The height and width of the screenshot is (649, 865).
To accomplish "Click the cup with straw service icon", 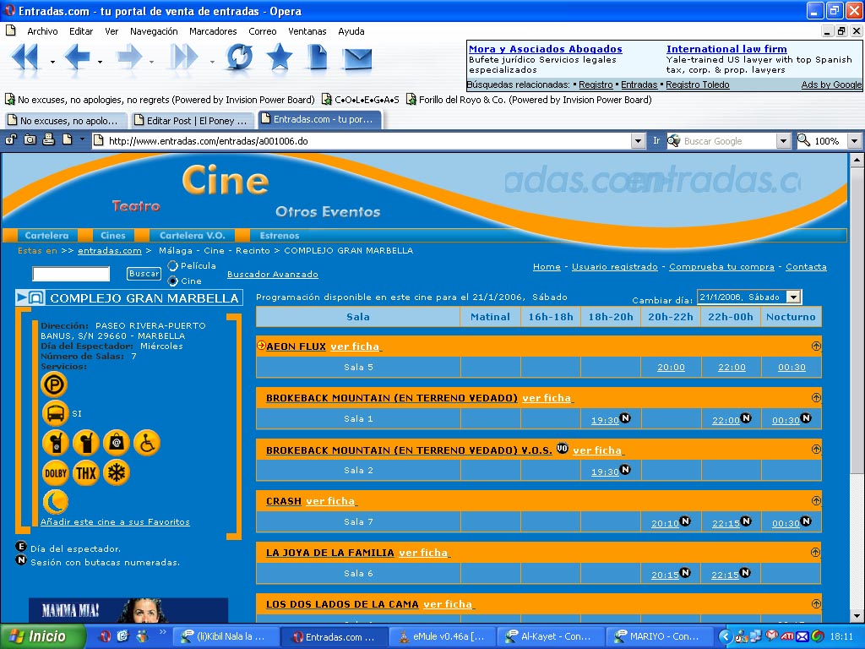I will coord(86,443).
